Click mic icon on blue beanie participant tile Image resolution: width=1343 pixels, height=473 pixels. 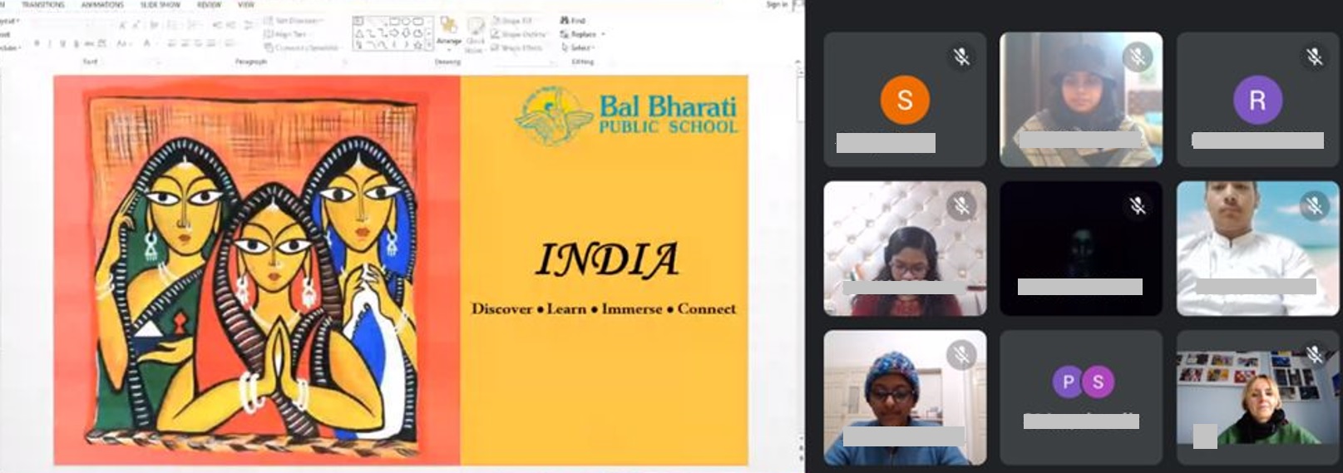[x=961, y=355]
